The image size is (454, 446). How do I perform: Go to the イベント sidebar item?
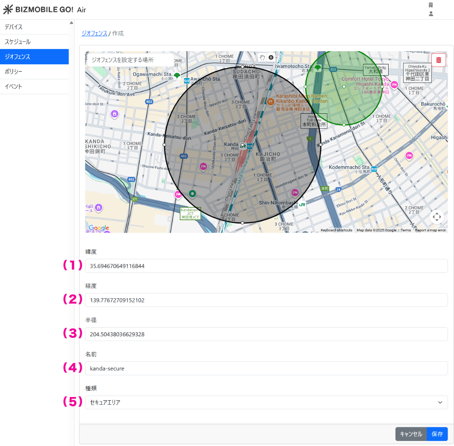(x=34, y=87)
